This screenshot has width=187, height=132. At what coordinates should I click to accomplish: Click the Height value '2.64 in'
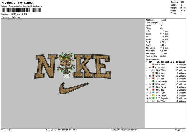point(182,8)
